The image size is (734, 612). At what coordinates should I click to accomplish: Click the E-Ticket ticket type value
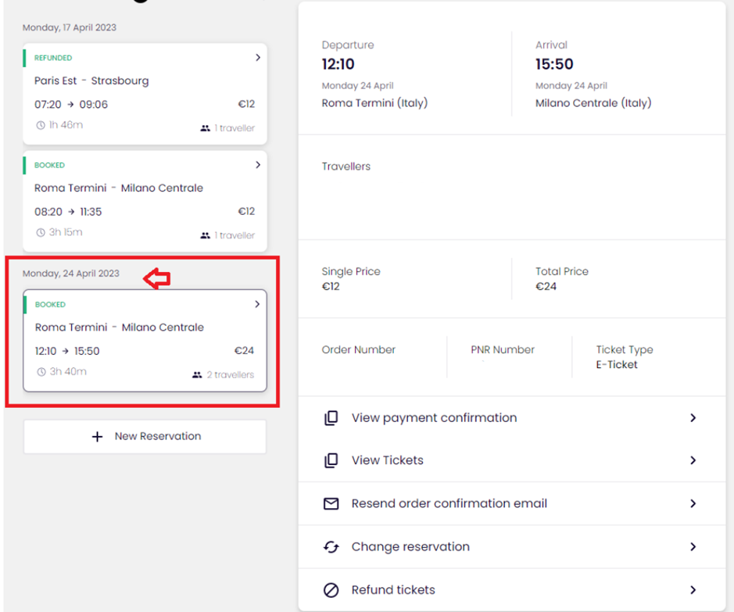[x=617, y=364]
